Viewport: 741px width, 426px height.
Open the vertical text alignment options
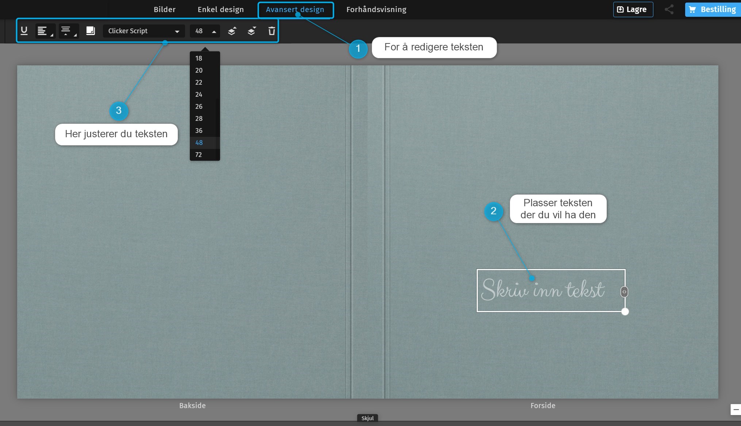[x=68, y=31]
